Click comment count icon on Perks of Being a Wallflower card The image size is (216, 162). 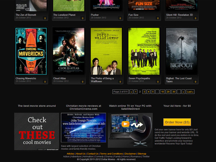[120, 82]
